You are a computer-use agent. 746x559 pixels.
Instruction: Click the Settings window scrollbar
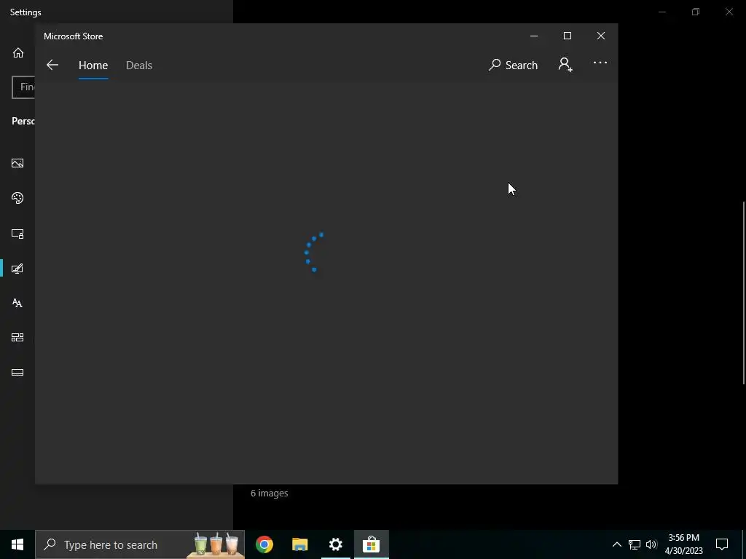744,293
